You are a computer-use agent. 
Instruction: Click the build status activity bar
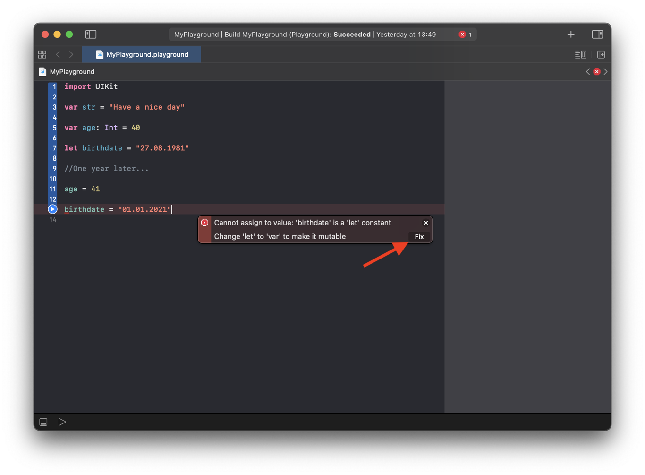(322, 34)
